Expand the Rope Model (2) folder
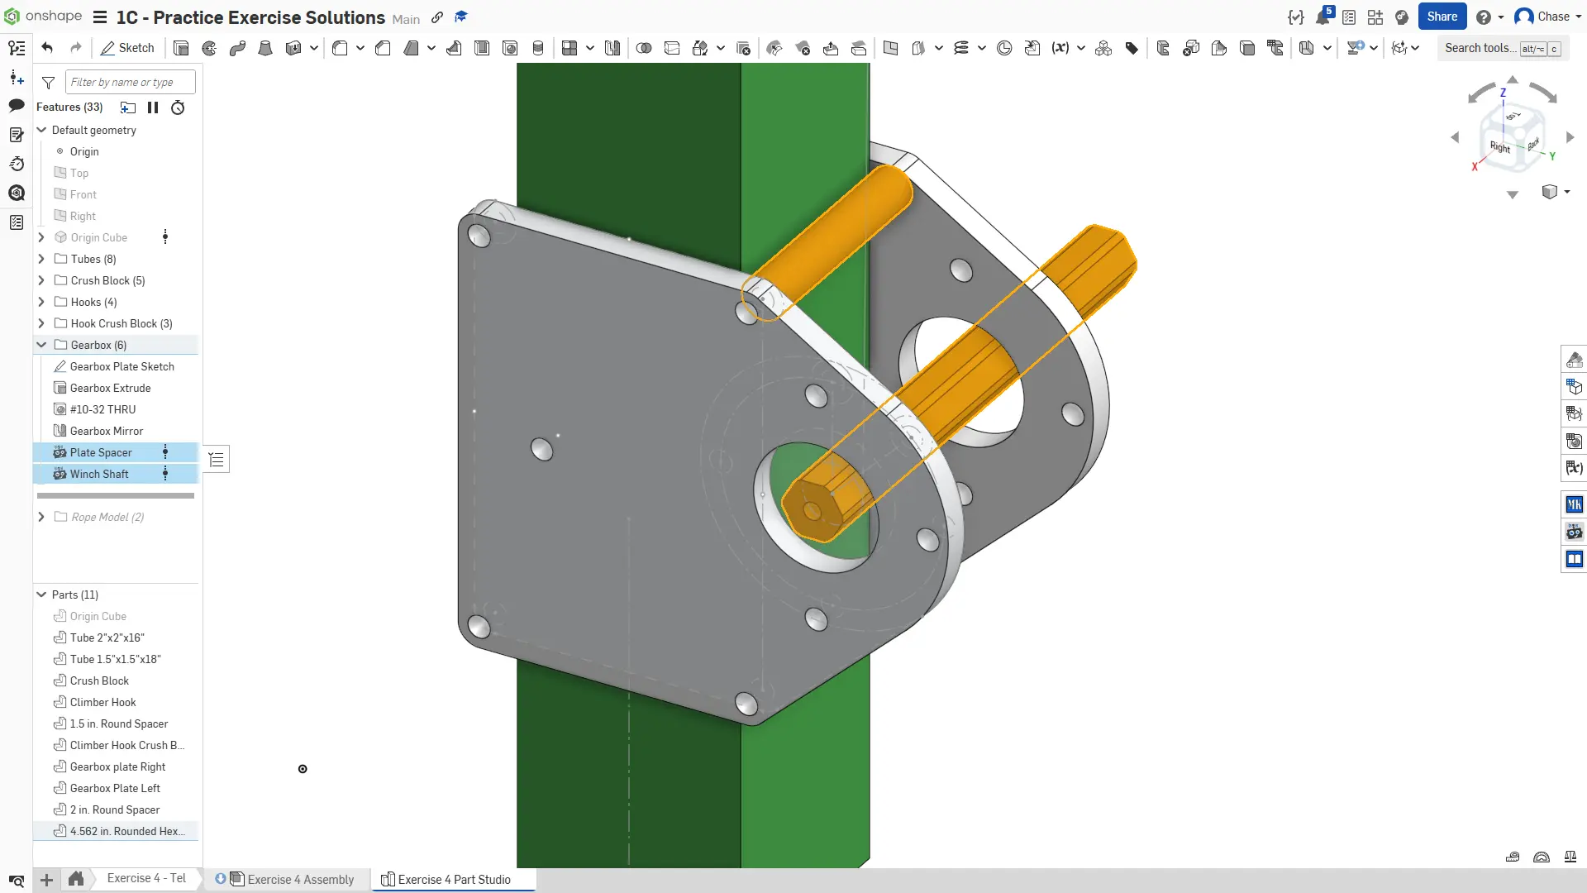1587x893 pixels. coord(41,517)
